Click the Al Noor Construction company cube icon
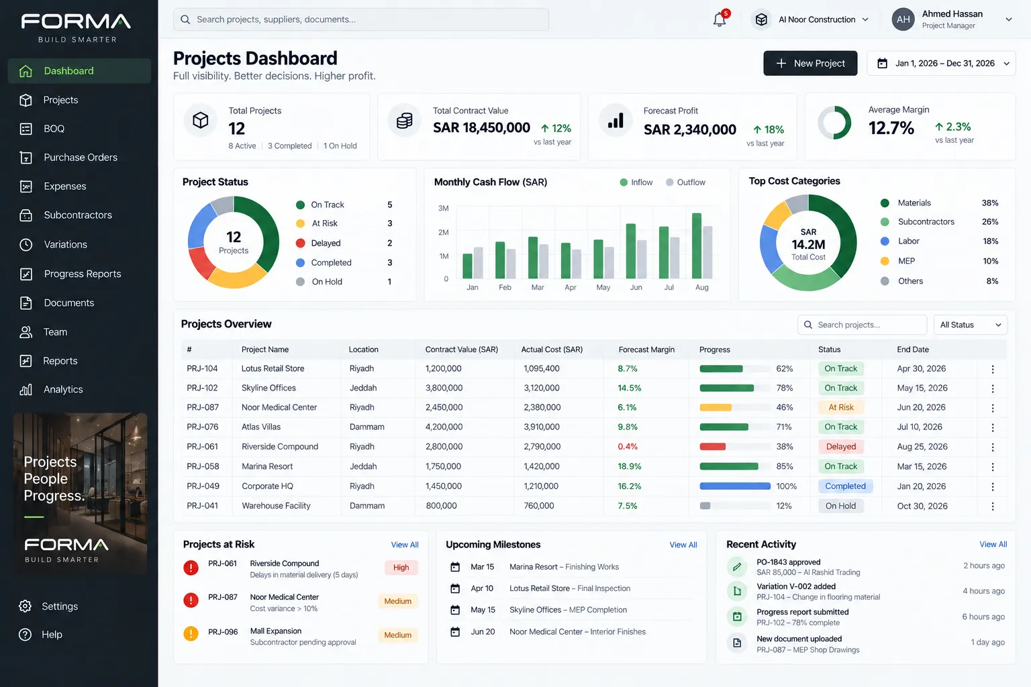 tap(761, 19)
